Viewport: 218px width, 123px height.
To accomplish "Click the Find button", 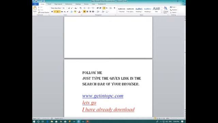I will [x=173, y=7].
